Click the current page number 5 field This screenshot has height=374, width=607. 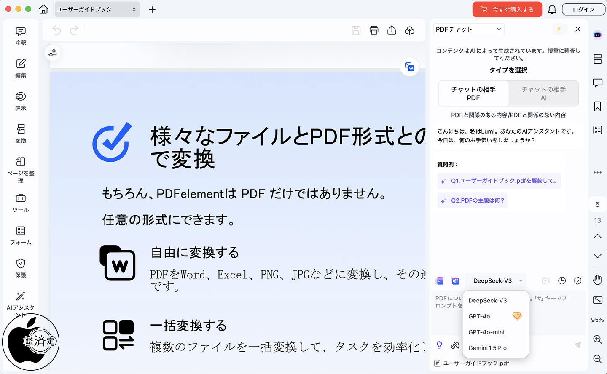(597, 204)
